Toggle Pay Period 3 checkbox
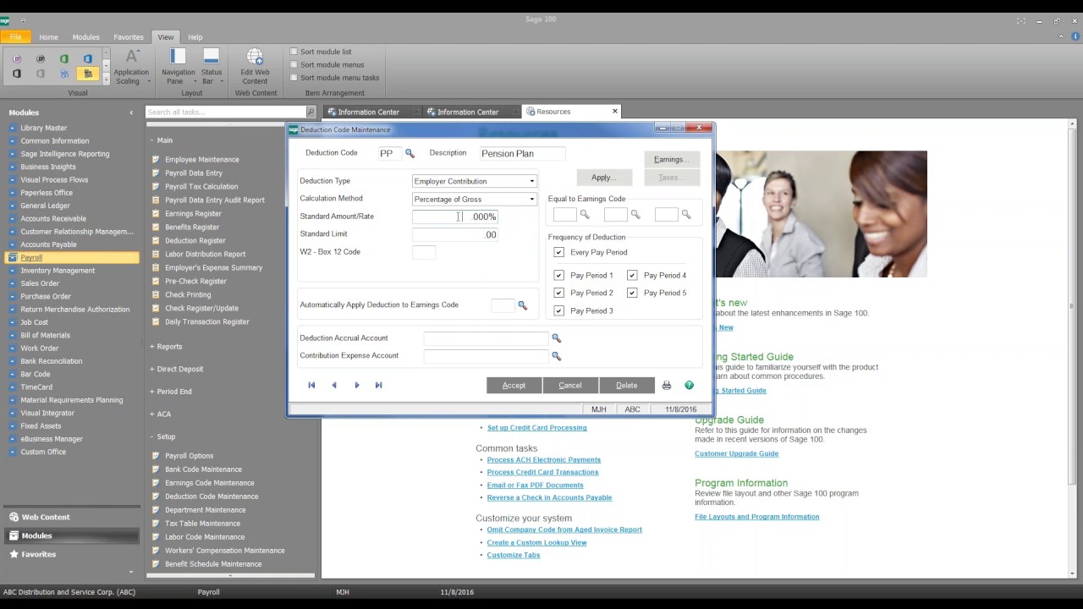 click(x=558, y=310)
